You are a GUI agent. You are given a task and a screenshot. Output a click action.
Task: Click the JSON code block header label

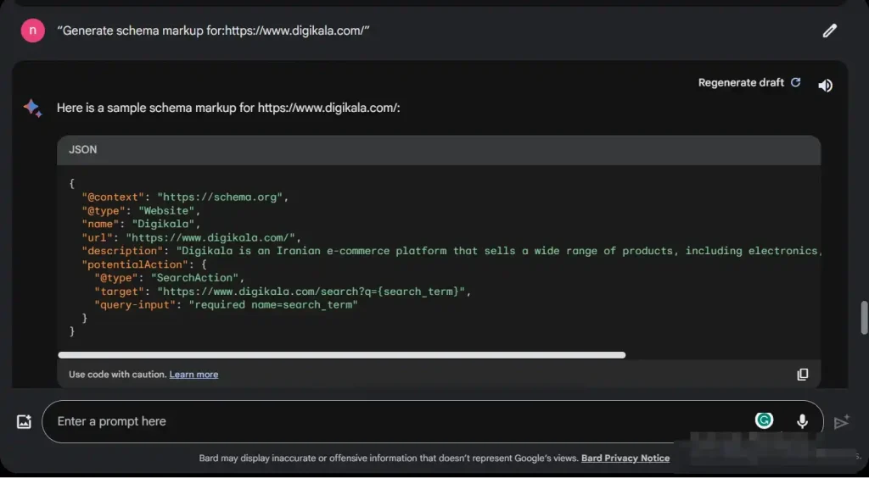click(x=82, y=149)
